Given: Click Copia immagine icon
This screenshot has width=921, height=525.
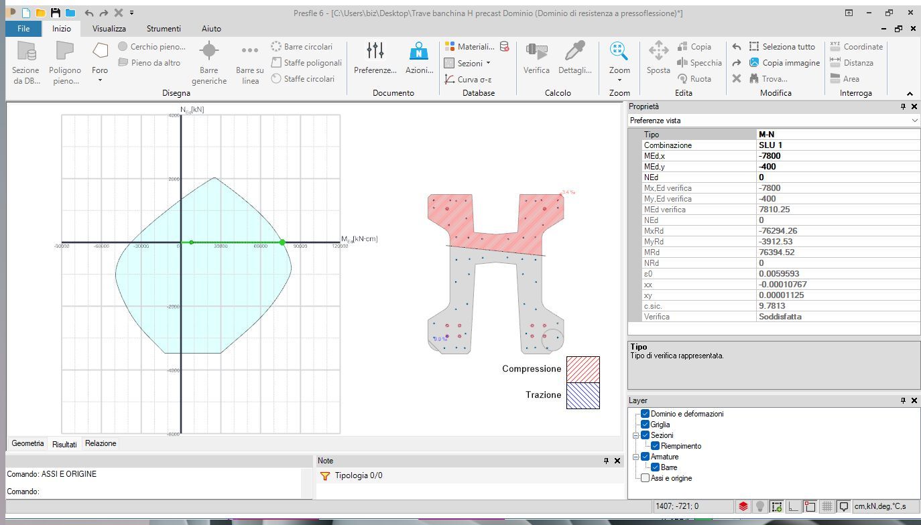Looking at the screenshot, I should (x=754, y=63).
